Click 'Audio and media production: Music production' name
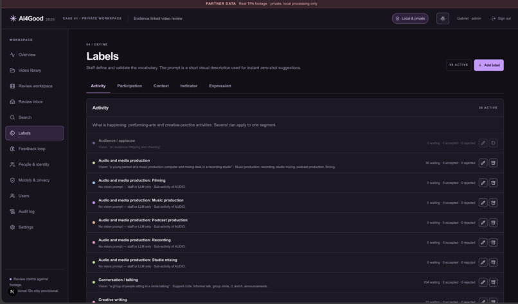This screenshot has width=518, height=304. pyautogui.click(x=141, y=200)
